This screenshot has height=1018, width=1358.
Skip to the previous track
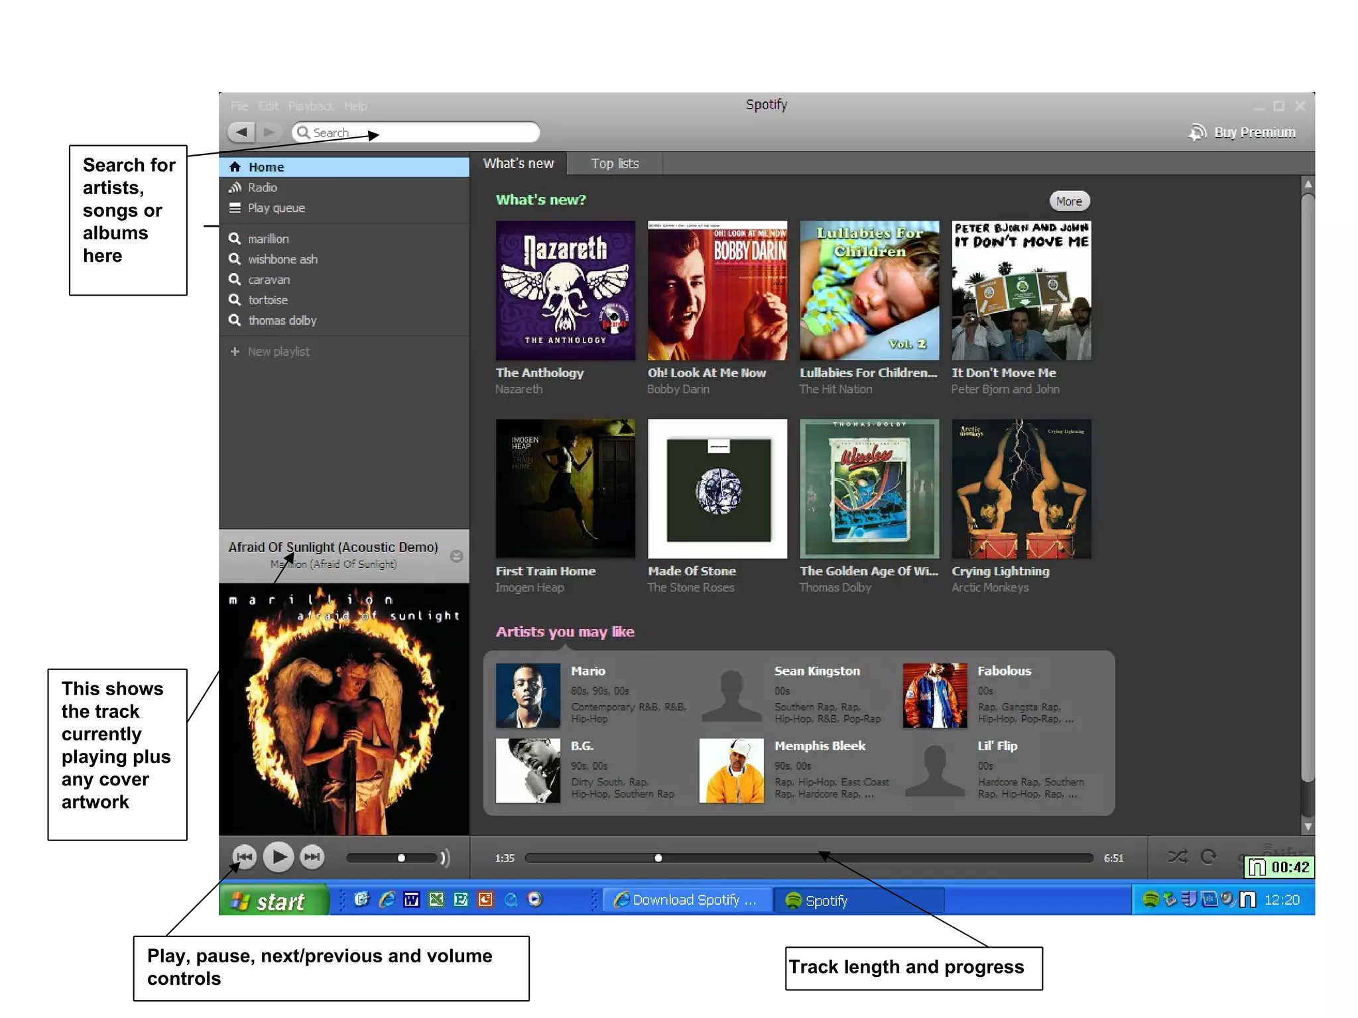(x=244, y=858)
